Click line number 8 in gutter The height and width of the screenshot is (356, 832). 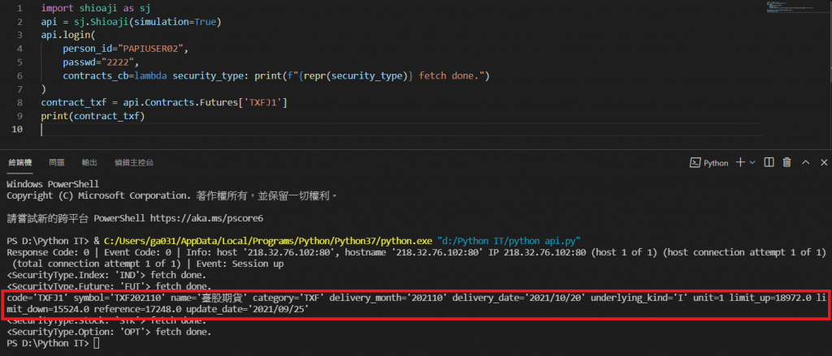pyautogui.click(x=19, y=102)
